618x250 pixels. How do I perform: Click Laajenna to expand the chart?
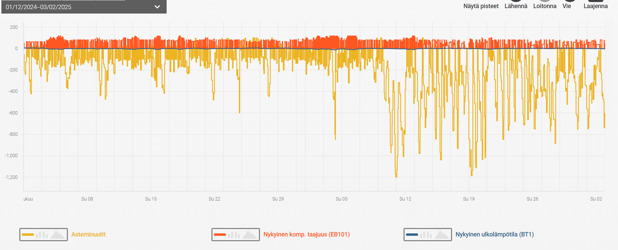(x=596, y=6)
